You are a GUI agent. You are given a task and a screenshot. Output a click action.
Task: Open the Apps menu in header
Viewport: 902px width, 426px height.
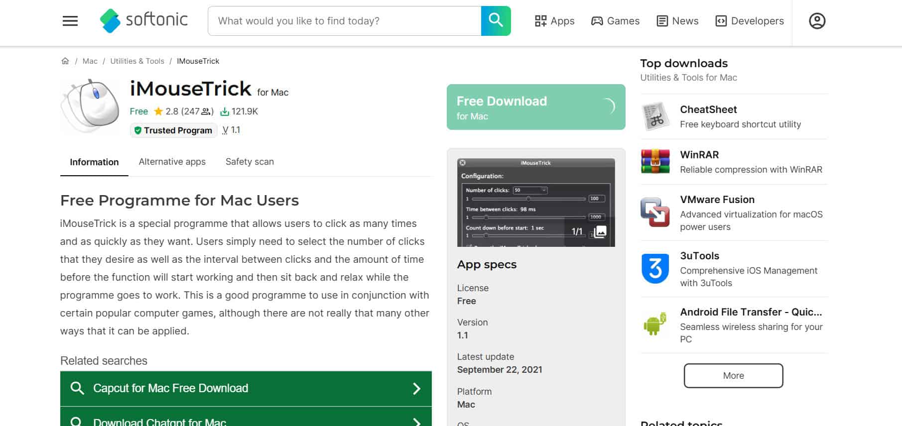pyautogui.click(x=554, y=21)
